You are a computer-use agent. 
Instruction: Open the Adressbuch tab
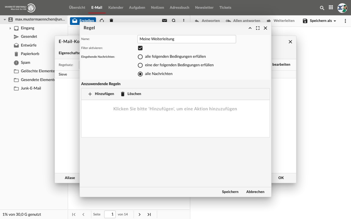tap(179, 8)
